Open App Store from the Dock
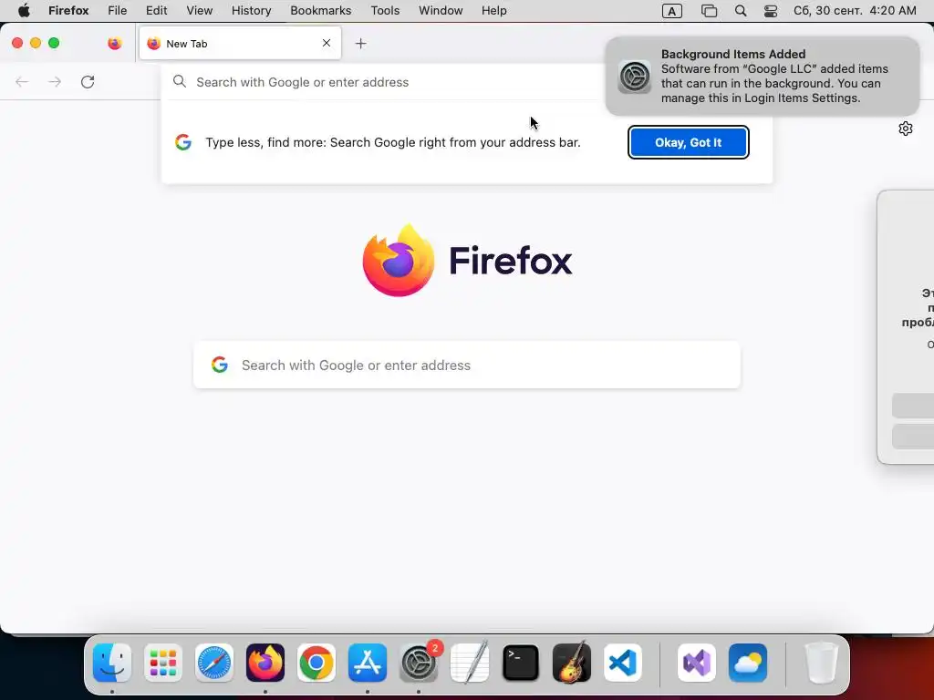This screenshot has height=700, width=934. click(x=368, y=663)
